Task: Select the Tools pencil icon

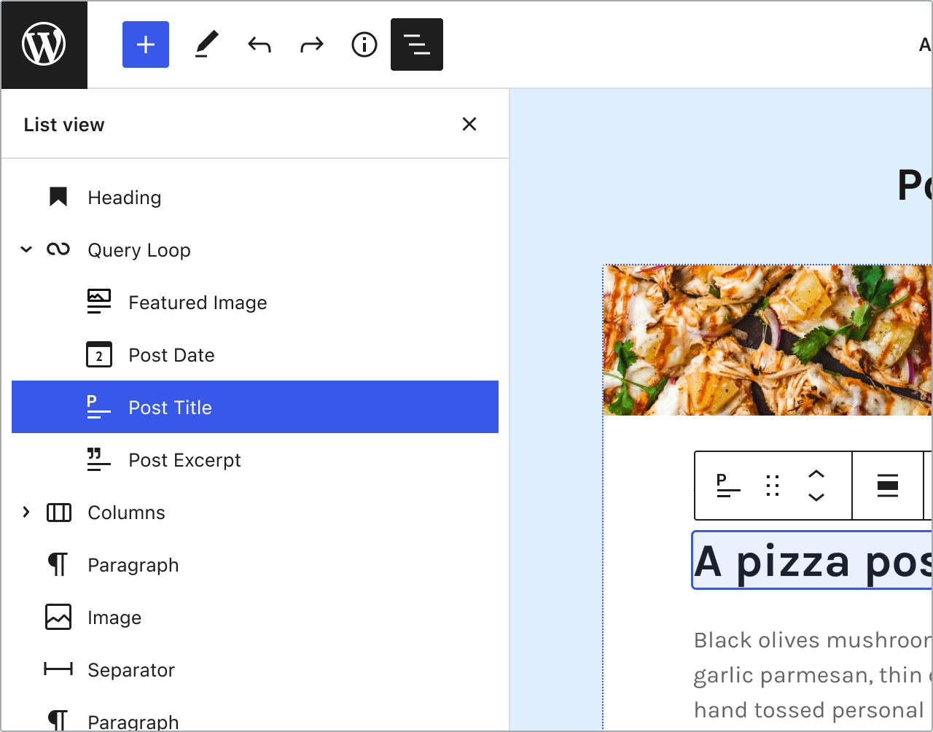Action: [206, 45]
